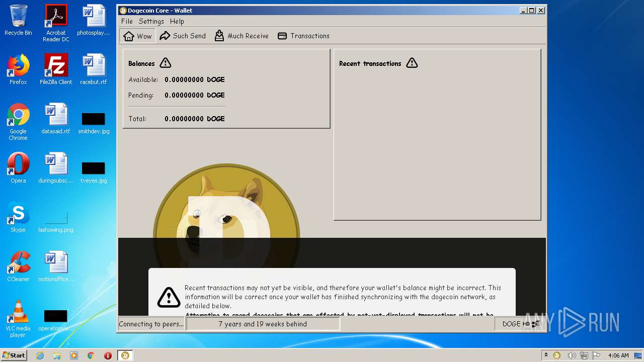
Task: Minimize the Dogecoin Core window
Action: (523, 10)
